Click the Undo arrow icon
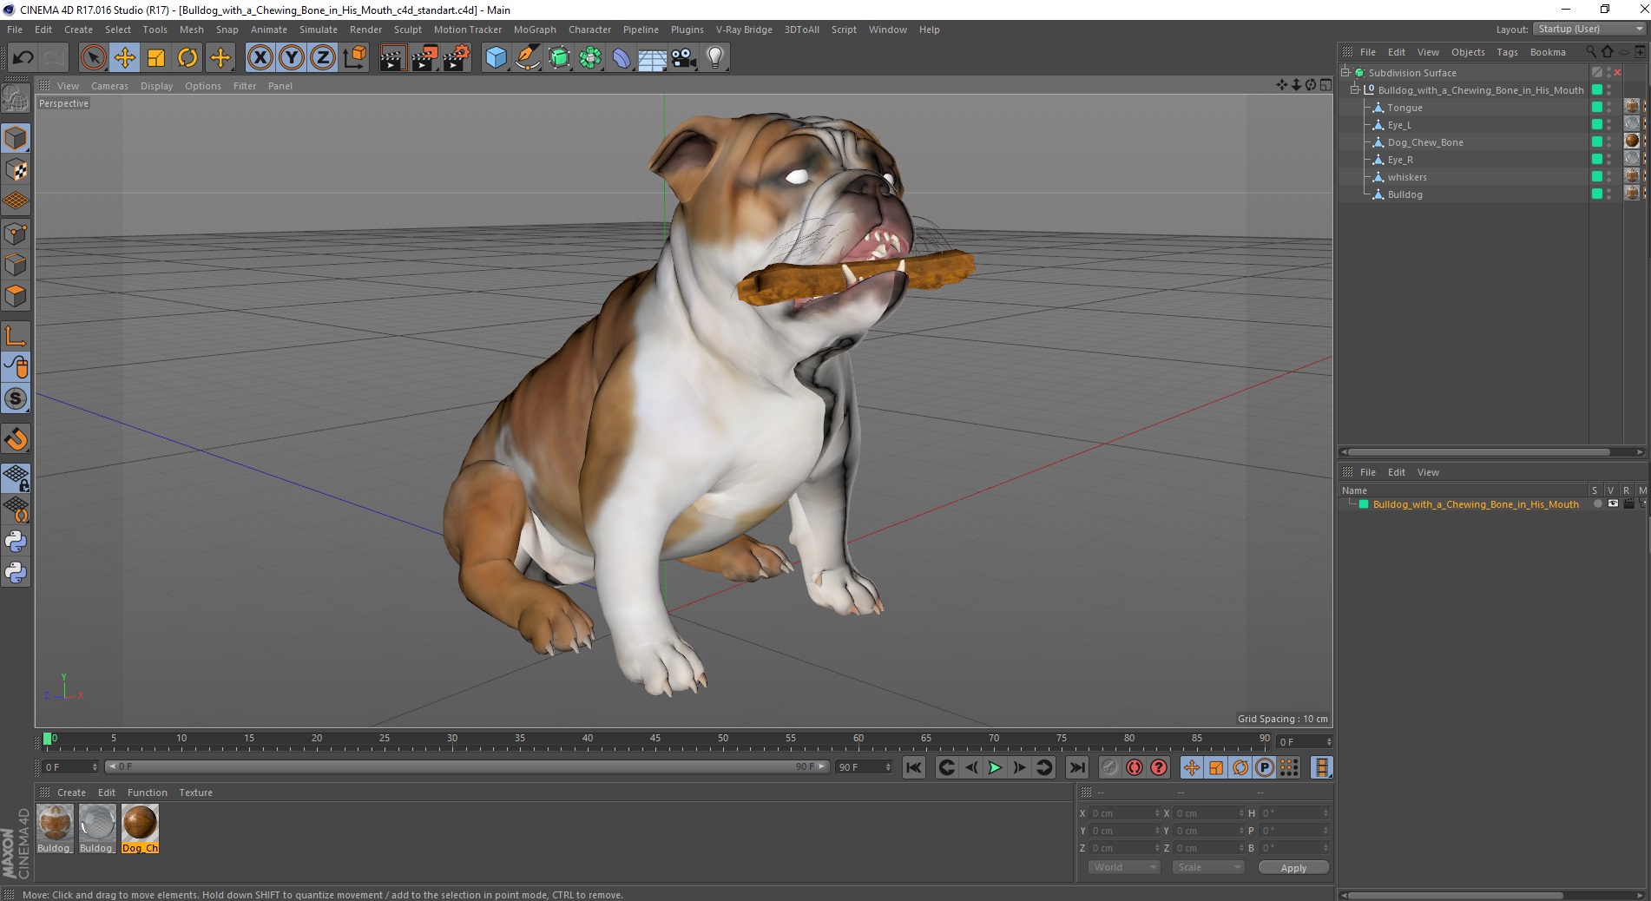 point(23,58)
